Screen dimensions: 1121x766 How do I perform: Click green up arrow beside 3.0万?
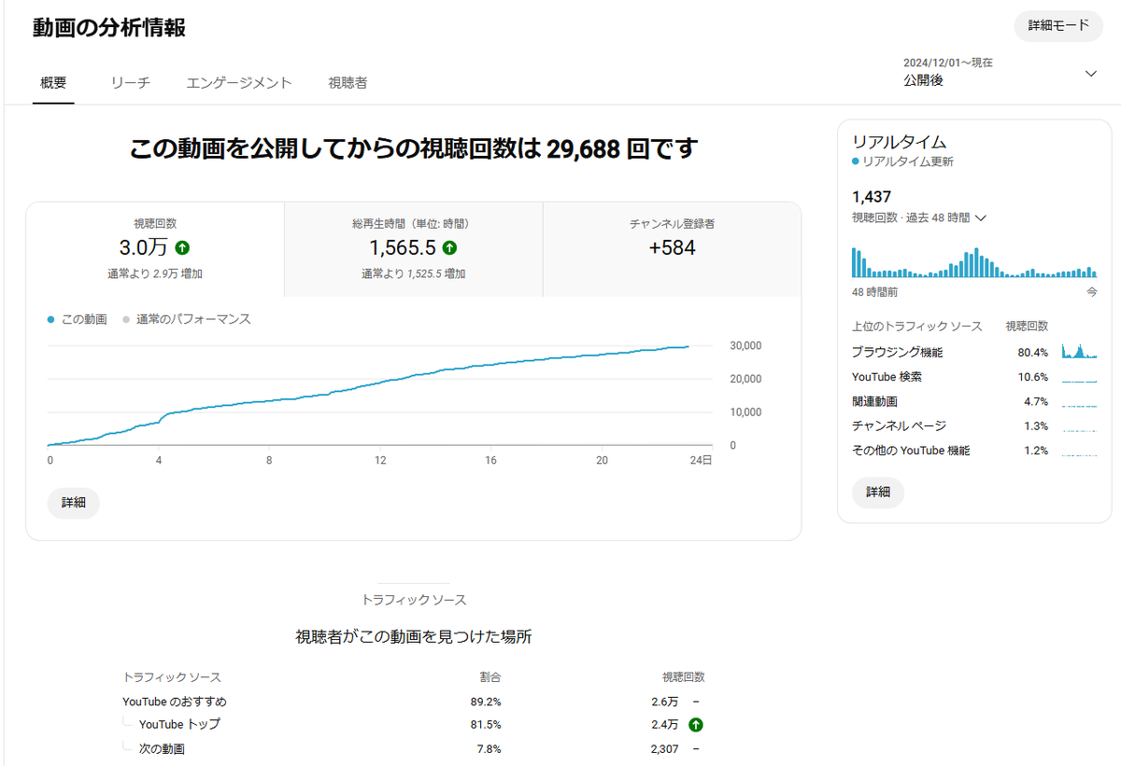click(x=182, y=248)
